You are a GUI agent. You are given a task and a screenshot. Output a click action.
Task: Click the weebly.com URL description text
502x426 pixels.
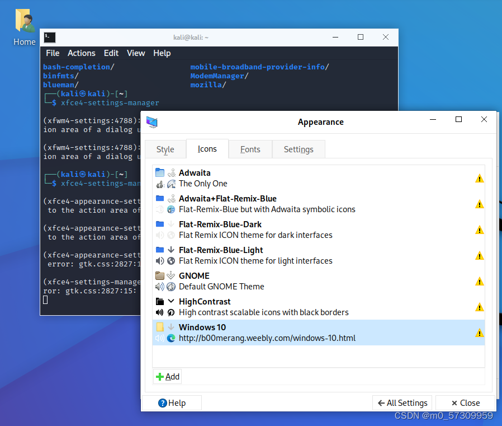[x=267, y=338]
